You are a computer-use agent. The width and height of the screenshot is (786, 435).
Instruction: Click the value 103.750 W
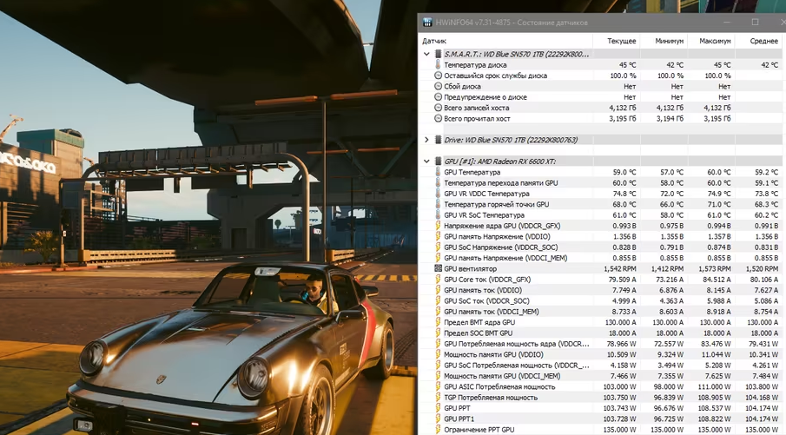(x=619, y=398)
